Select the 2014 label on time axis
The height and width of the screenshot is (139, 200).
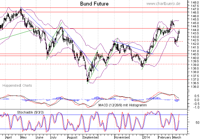tap(146, 137)
